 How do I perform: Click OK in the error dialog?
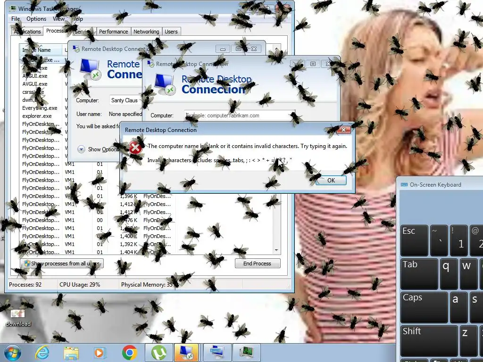click(331, 181)
